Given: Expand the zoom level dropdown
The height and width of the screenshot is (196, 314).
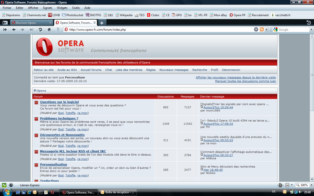Looking at the screenshot, I should click(x=312, y=185).
